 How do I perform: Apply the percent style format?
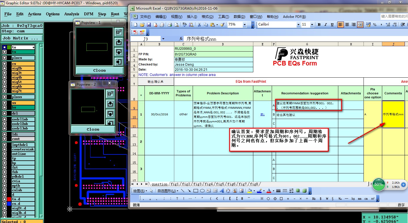point(375,25)
